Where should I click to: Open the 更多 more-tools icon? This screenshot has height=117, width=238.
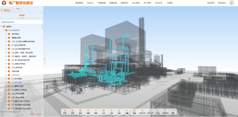pos(173,111)
